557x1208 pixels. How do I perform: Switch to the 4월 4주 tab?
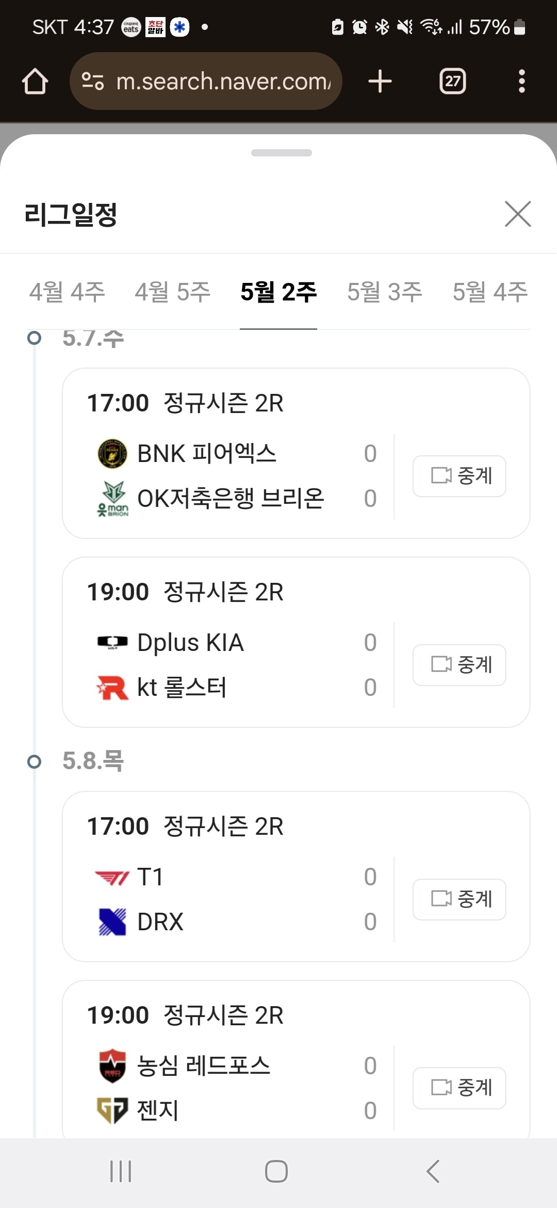point(67,292)
